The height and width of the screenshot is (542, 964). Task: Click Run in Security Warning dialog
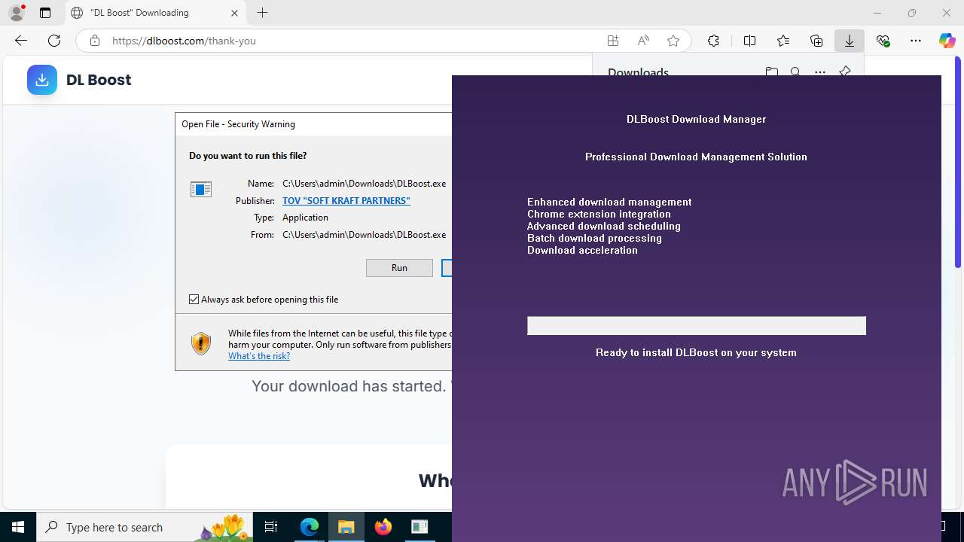(x=399, y=268)
